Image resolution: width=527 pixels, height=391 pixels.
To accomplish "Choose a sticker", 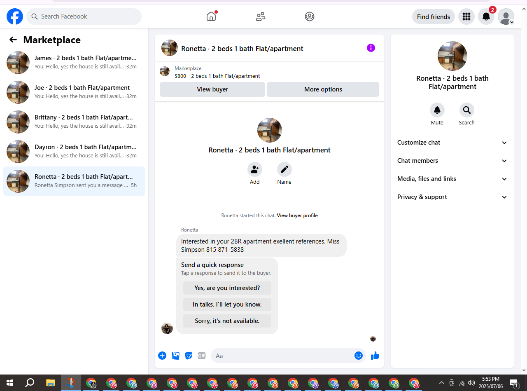I will click(189, 356).
